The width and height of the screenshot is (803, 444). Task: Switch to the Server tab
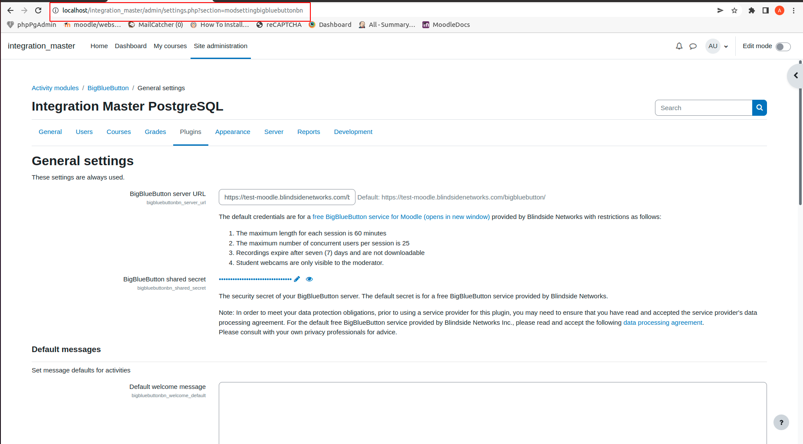(x=274, y=132)
